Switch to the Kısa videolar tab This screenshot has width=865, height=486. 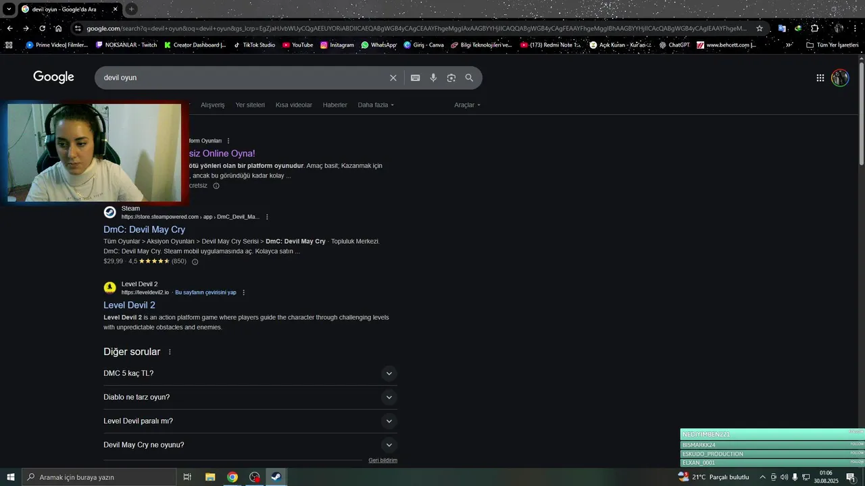294,105
